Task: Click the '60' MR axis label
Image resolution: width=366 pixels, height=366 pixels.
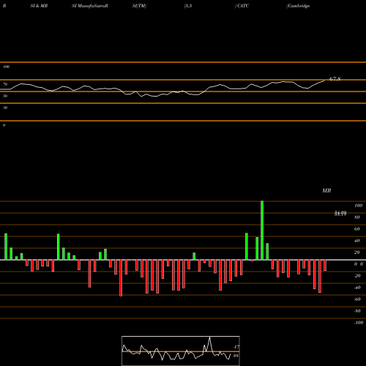Action: [x=357, y=229]
